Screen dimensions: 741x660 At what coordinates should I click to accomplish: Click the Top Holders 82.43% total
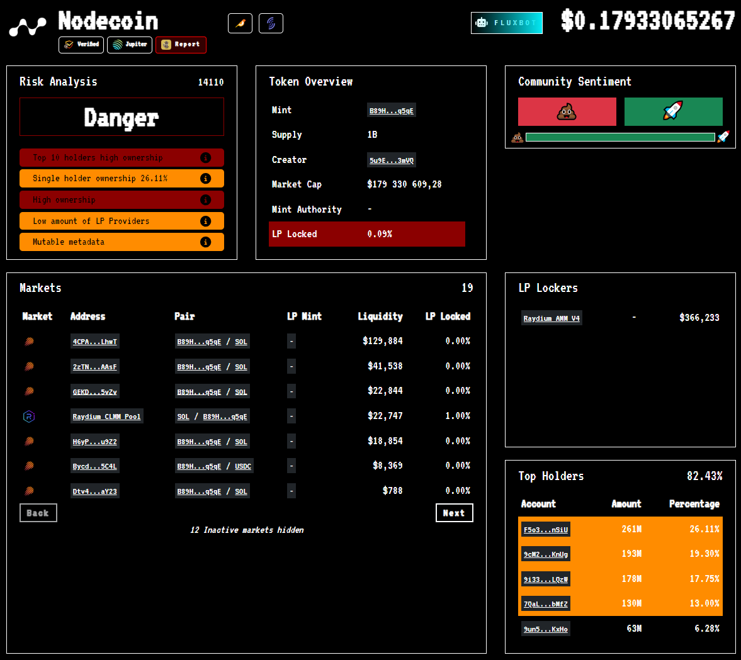click(704, 476)
